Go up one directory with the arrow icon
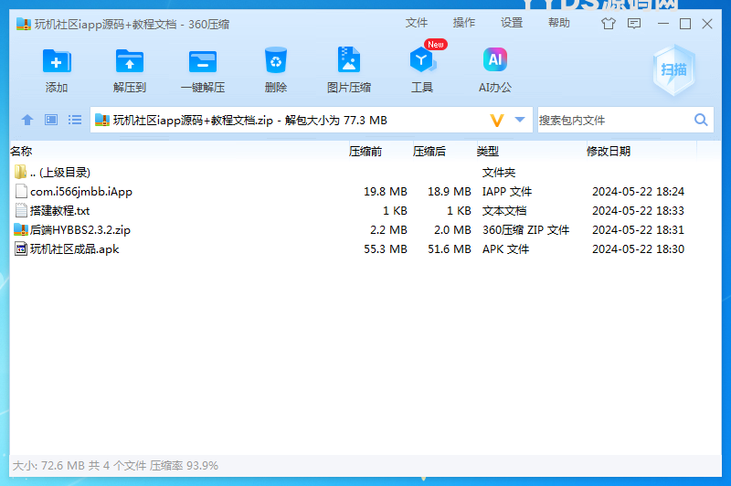This screenshot has width=731, height=486. click(x=27, y=120)
